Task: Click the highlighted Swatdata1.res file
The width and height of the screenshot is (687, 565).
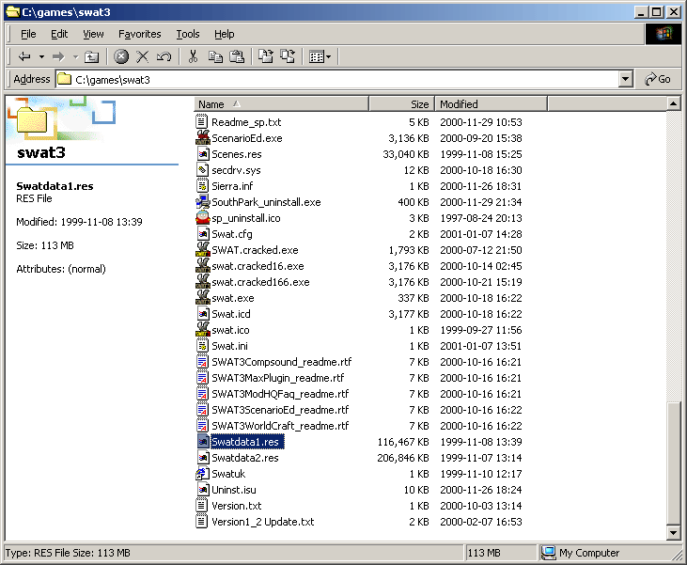Action: 247,442
